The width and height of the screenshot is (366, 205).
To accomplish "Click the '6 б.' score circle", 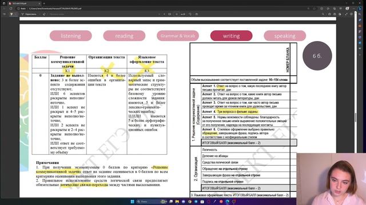I will (317, 56).
